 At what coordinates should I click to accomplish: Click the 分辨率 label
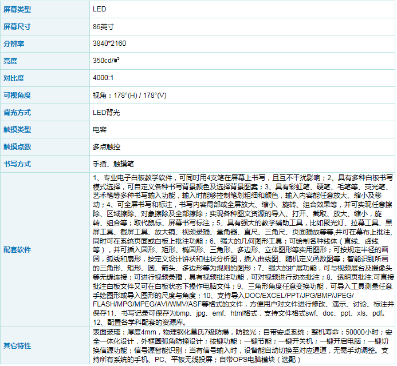14,43
